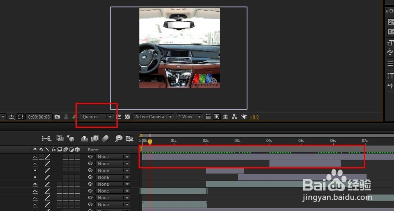The height and width of the screenshot is (211, 394).
Task: Click the 03s mark on time ruler
Action: pyautogui.click(x=237, y=141)
